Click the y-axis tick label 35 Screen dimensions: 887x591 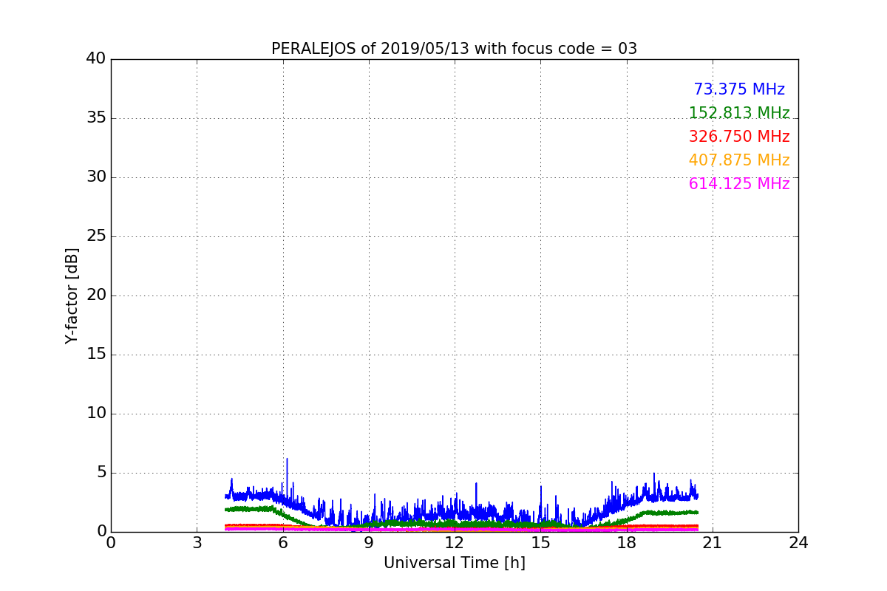pos(95,117)
